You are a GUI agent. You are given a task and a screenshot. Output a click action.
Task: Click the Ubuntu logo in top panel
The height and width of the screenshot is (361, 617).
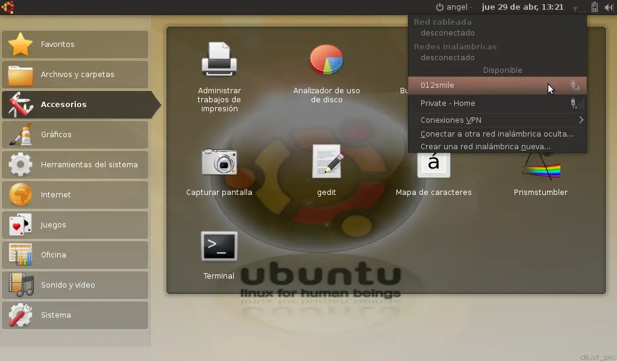[7, 7]
